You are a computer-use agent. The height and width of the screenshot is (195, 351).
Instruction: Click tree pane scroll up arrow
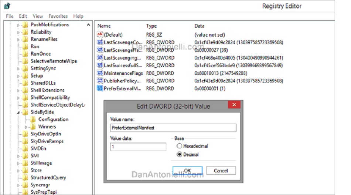click(x=89, y=25)
